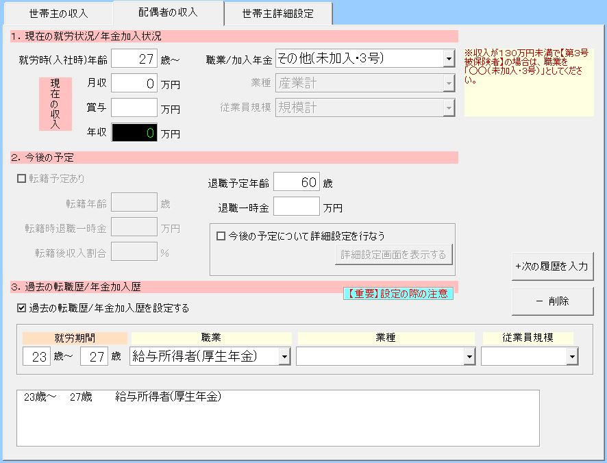
Task: Uncheck 過去の転職歴/年金加入歴を設定する checkbox
Action: (21, 308)
